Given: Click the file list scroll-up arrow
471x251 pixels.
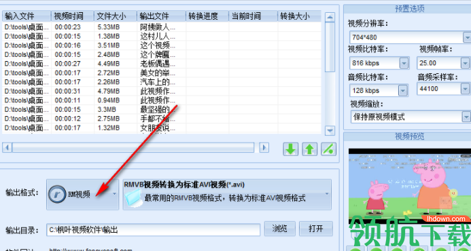Looking at the screenshot, I should (330, 17).
